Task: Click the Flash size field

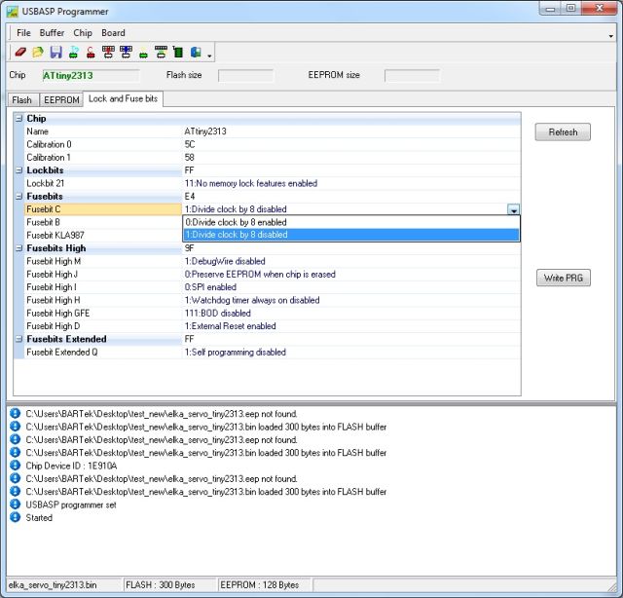Action: (x=246, y=76)
